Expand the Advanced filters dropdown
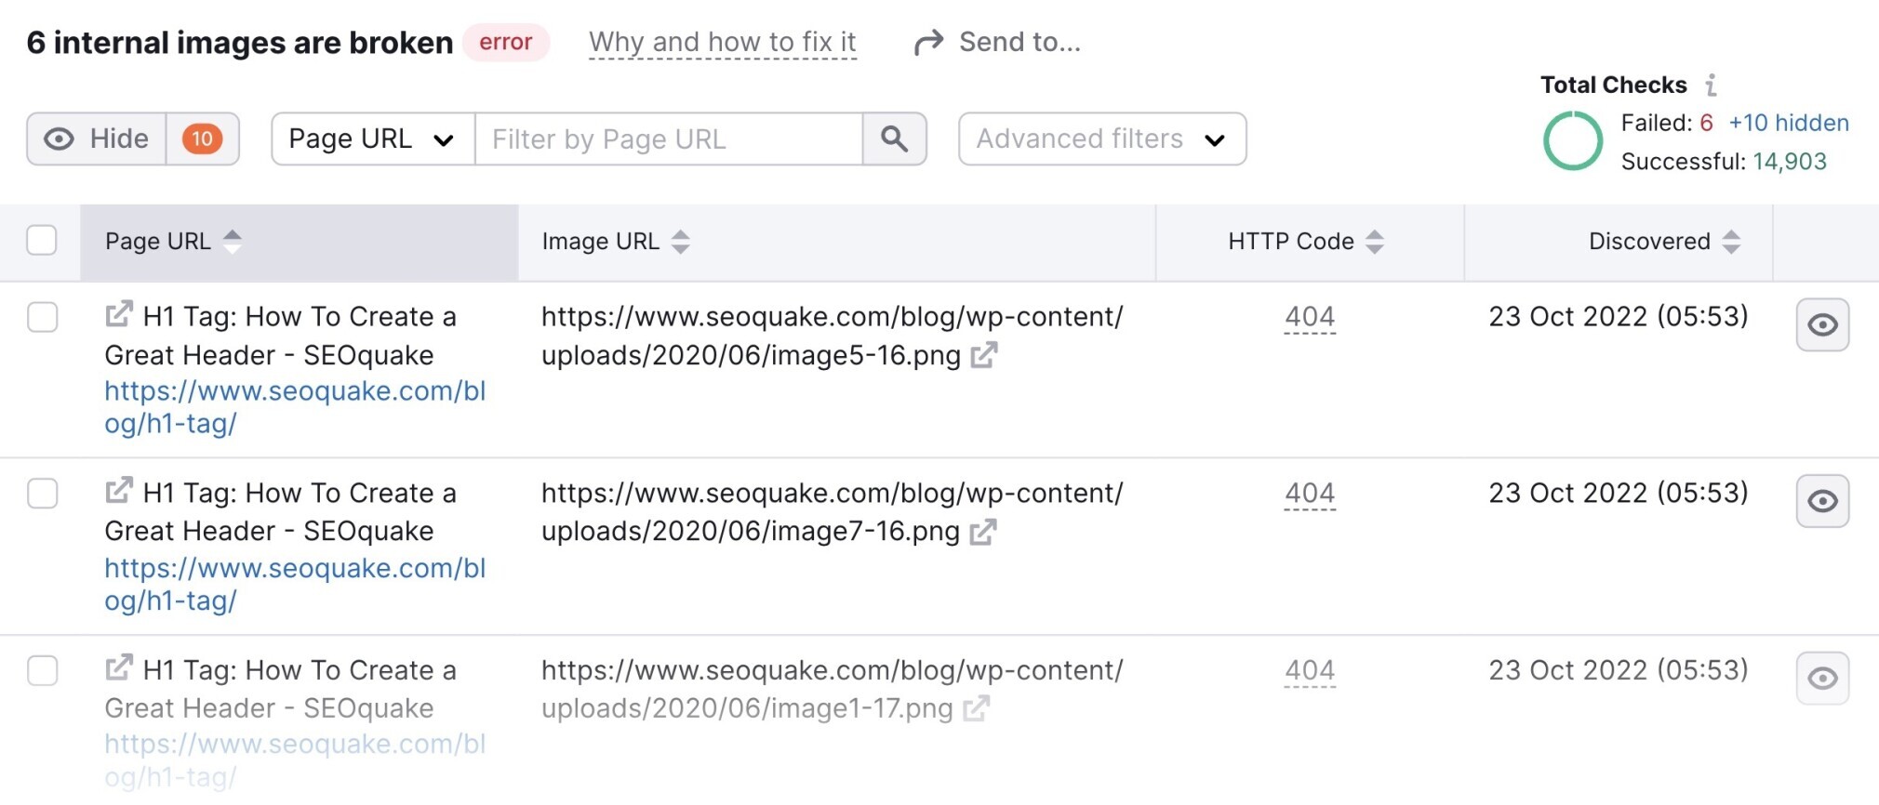Viewport: 1879px width, 805px height. pos(1102,139)
